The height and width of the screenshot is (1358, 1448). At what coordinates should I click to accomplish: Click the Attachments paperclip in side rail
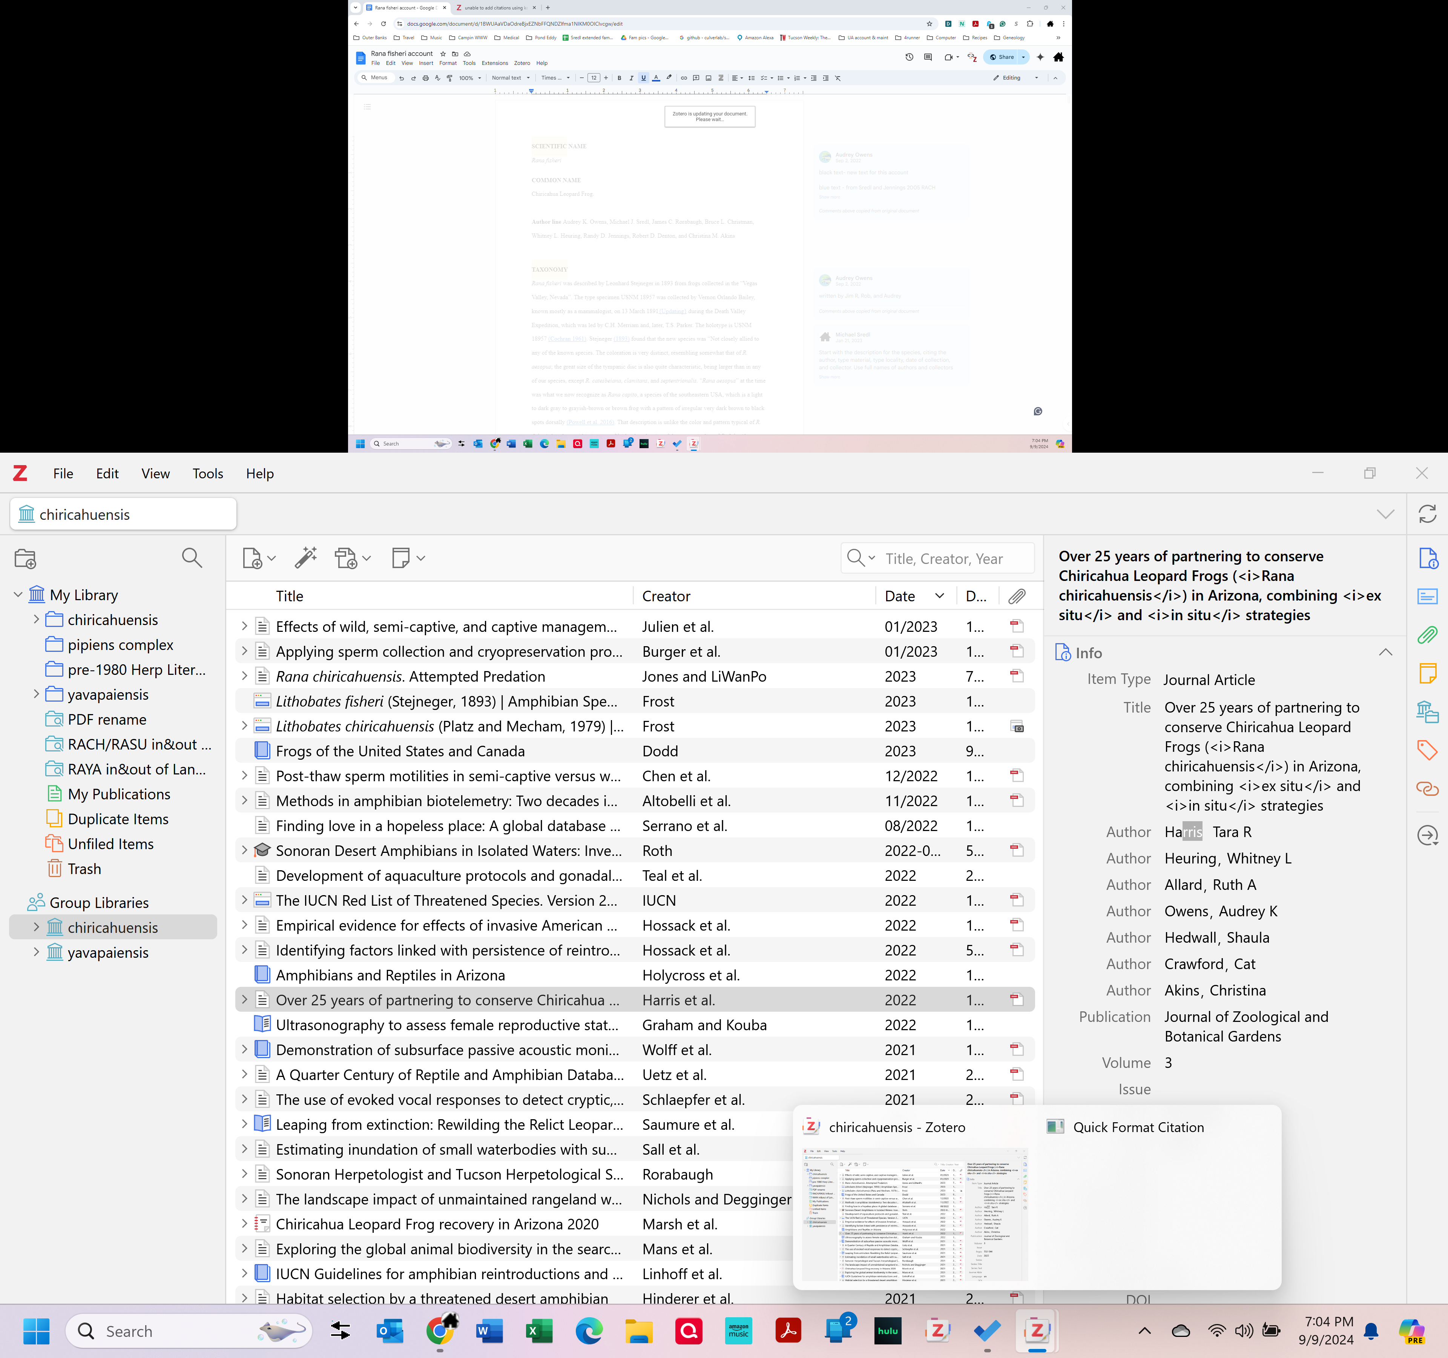[x=1427, y=634]
